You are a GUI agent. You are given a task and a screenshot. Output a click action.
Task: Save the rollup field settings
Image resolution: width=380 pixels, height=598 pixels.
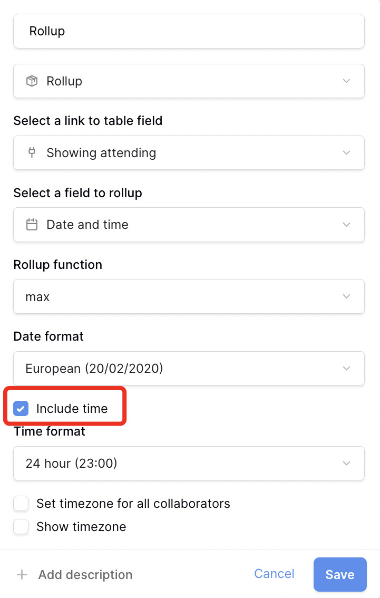coord(340,574)
